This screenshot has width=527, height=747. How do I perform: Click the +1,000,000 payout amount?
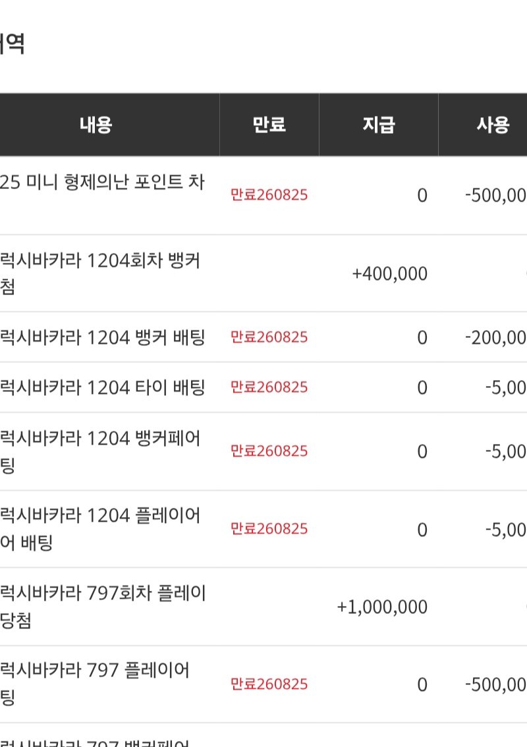click(x=382, y=607)
